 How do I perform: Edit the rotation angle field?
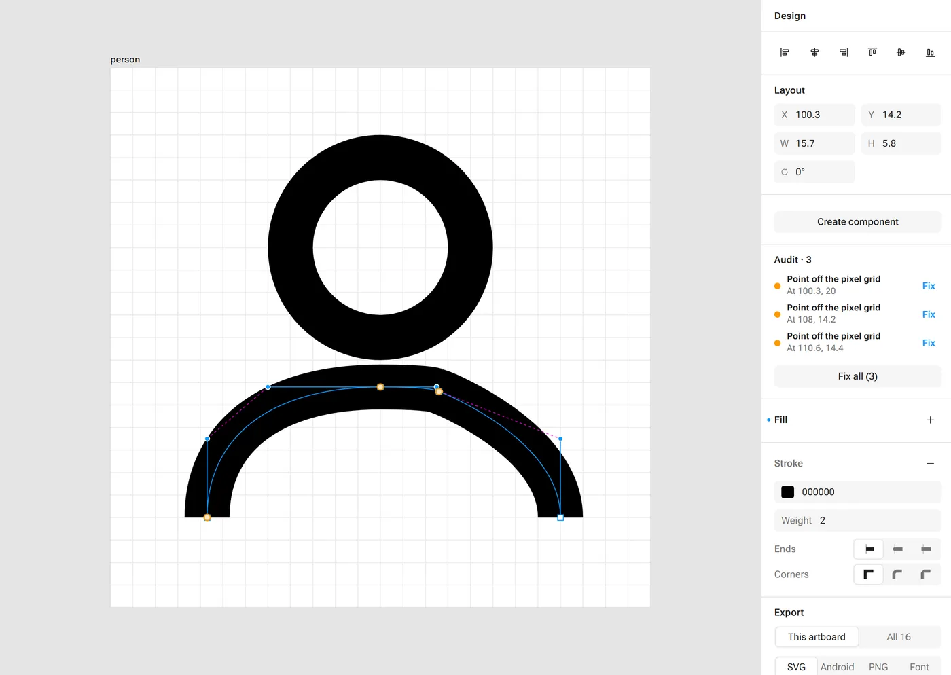[x=814, y=172]
